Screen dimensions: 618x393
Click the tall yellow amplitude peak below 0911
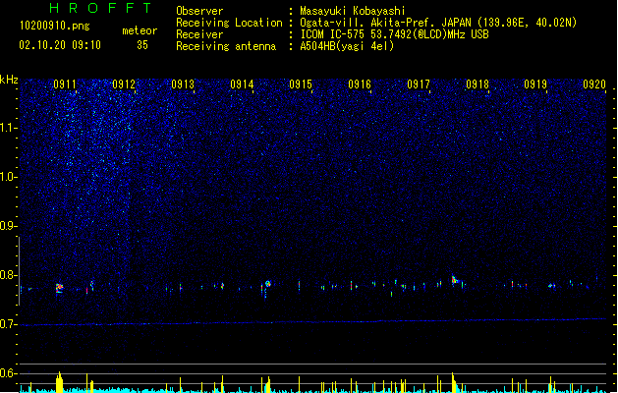59,382
